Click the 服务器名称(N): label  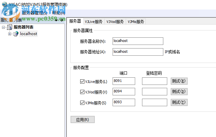[93, 41]
